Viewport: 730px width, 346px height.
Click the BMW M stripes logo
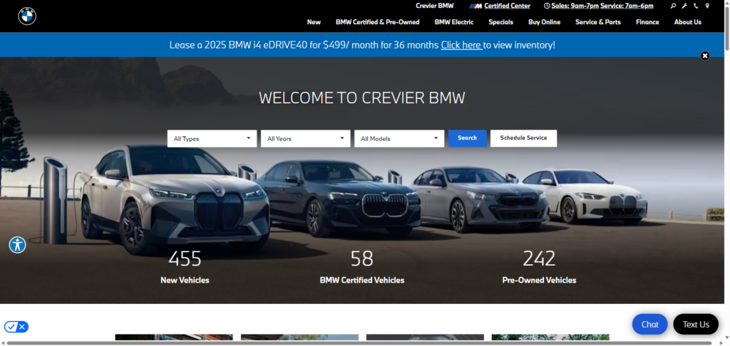tap(475, 6)
